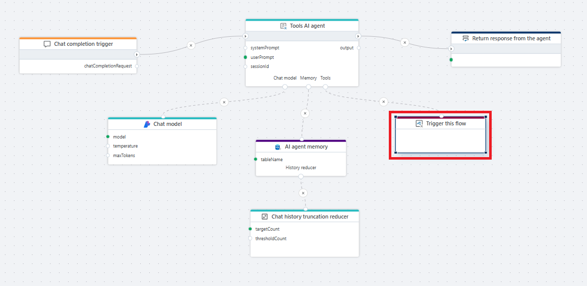587x286 pixels.
Task: Click the chatCompletionRequest output port
Action: tap(137, 66)
